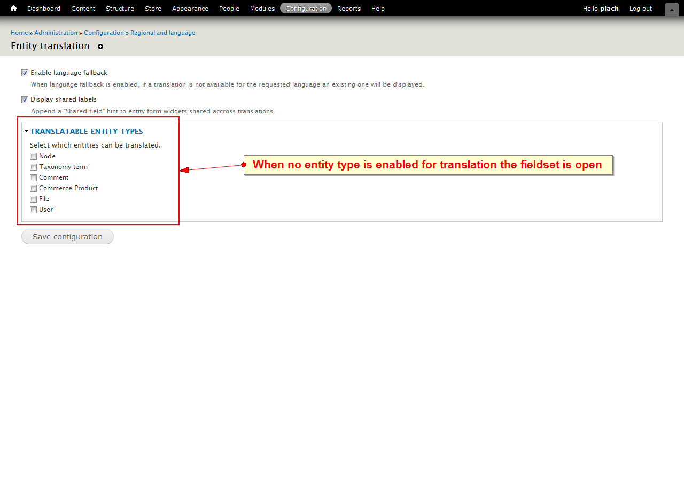Click the Entity translation page title

[x=50, y=46]
